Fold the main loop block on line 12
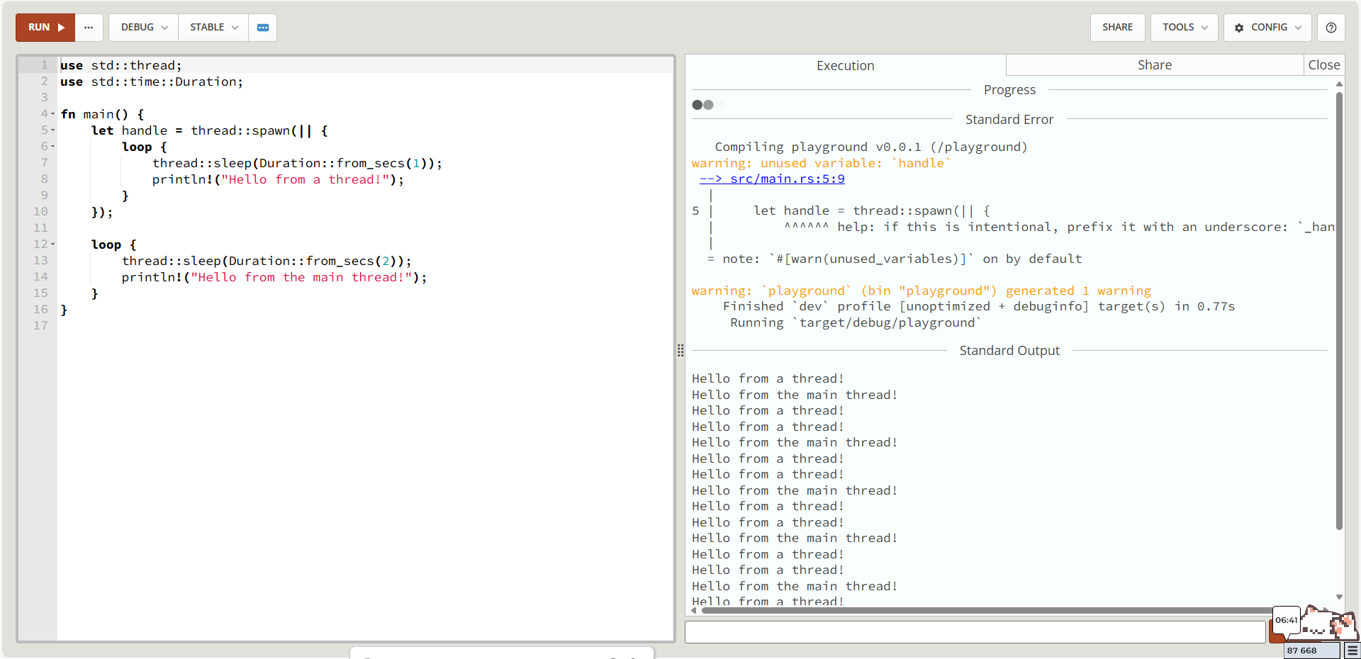The height and width of the screenshot is (659, 1361). pos(52,244)
